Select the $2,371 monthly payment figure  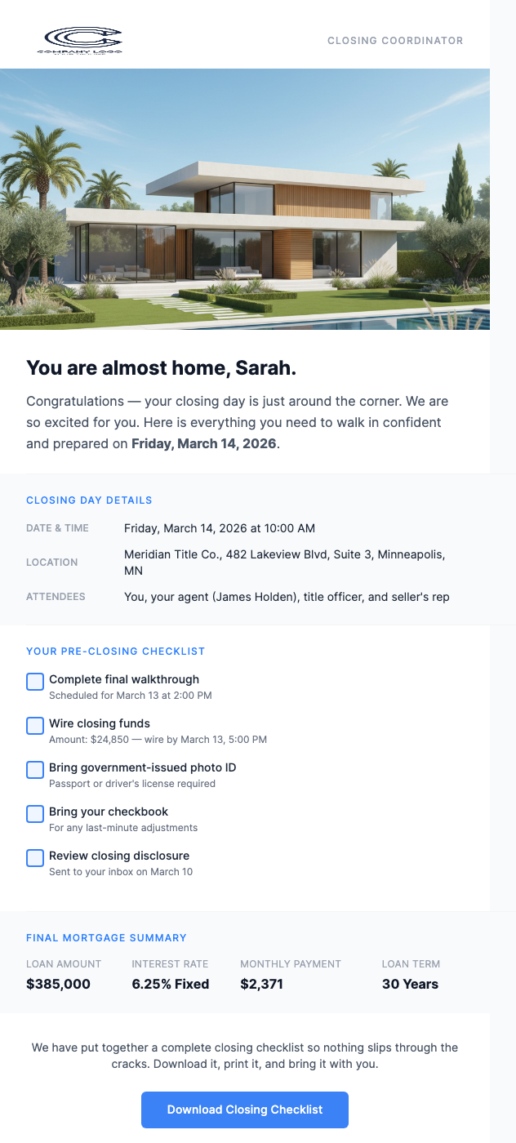[x=261, y=984]
